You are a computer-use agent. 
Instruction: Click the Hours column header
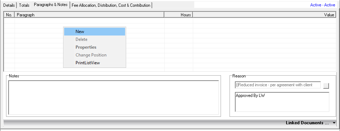[x=179, y=15]
